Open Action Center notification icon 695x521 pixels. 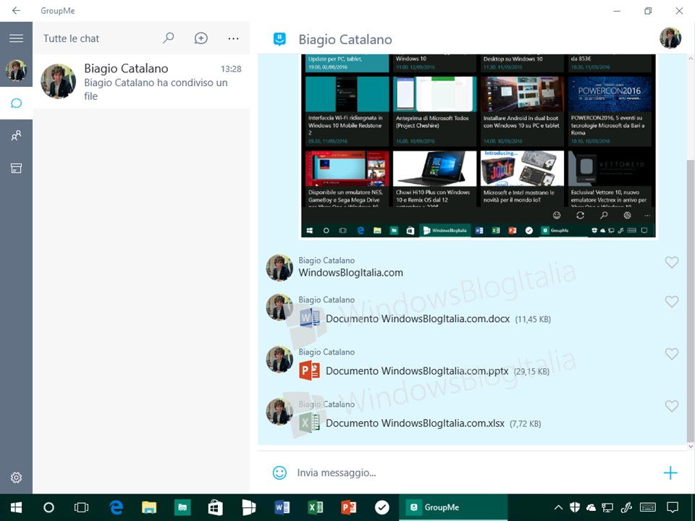(x=673, y=507)
